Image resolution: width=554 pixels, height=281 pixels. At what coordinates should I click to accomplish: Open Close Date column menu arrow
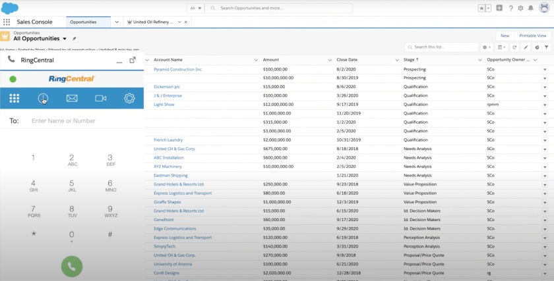tap(397, 60)
